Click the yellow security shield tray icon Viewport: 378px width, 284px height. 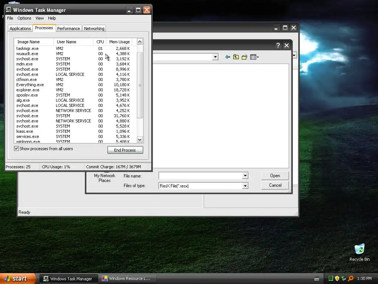337,278
